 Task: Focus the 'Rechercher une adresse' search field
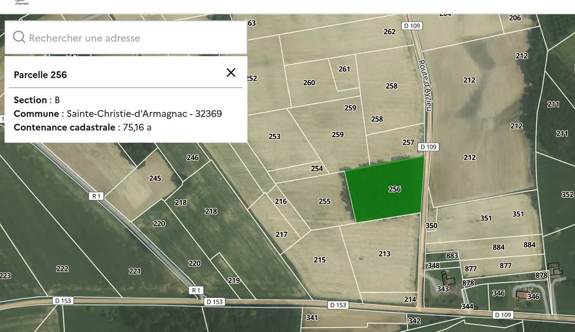126,37
